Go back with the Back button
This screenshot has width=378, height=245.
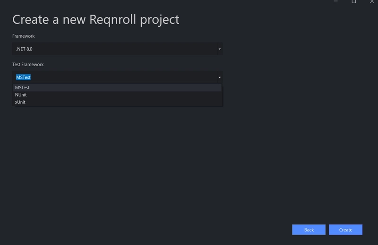tap(309, 229)
